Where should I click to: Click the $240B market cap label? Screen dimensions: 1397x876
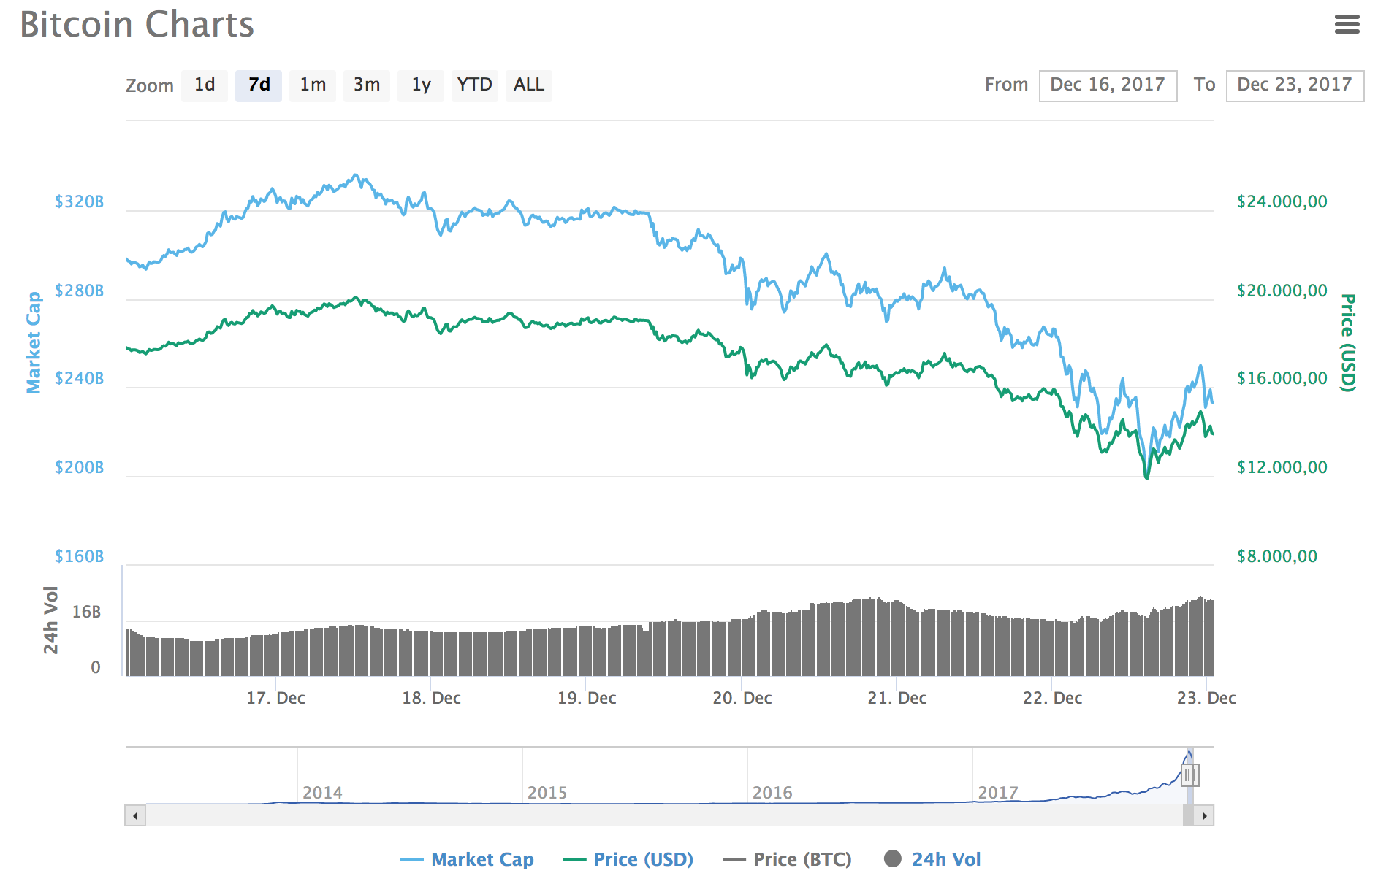click(79, 378)
